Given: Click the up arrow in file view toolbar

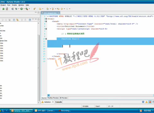Looking at the screenshot, I should tap(22, 20).
